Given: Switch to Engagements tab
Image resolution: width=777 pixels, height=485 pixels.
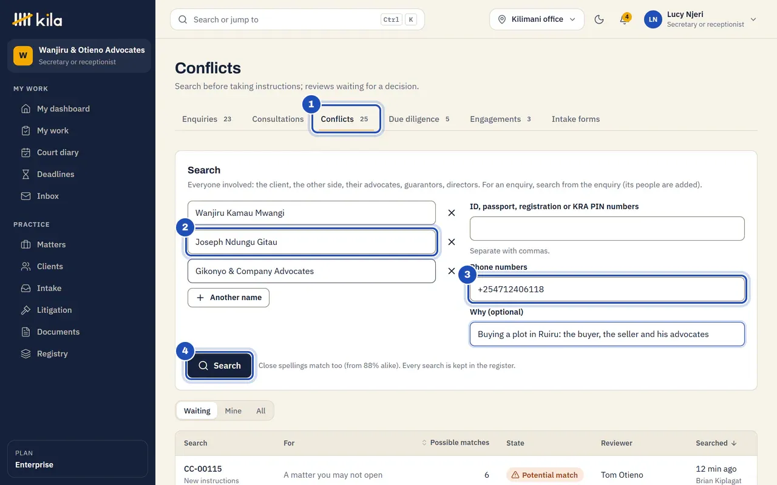Looking at the screenshot, I should pos(501,119).
